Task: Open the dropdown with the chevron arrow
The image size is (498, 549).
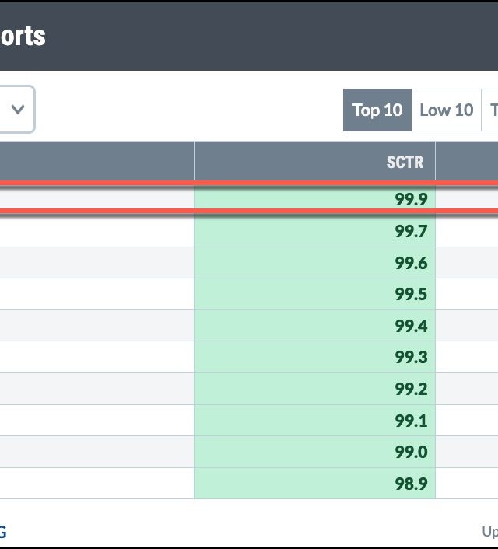Action: [16, 109]
